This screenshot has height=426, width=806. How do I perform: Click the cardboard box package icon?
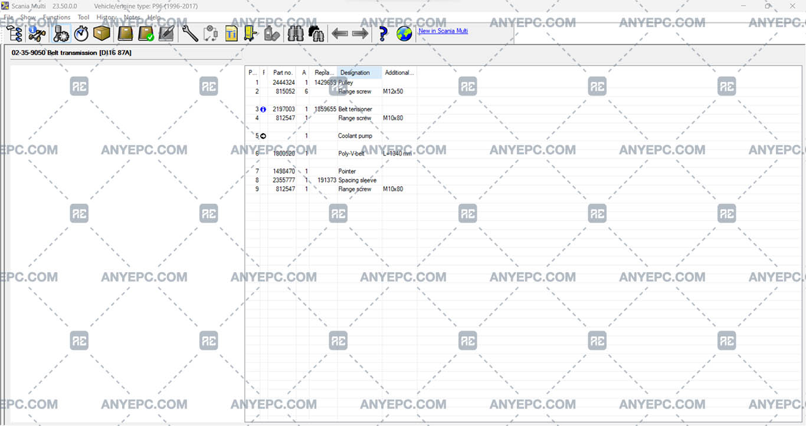coord(101,34)
